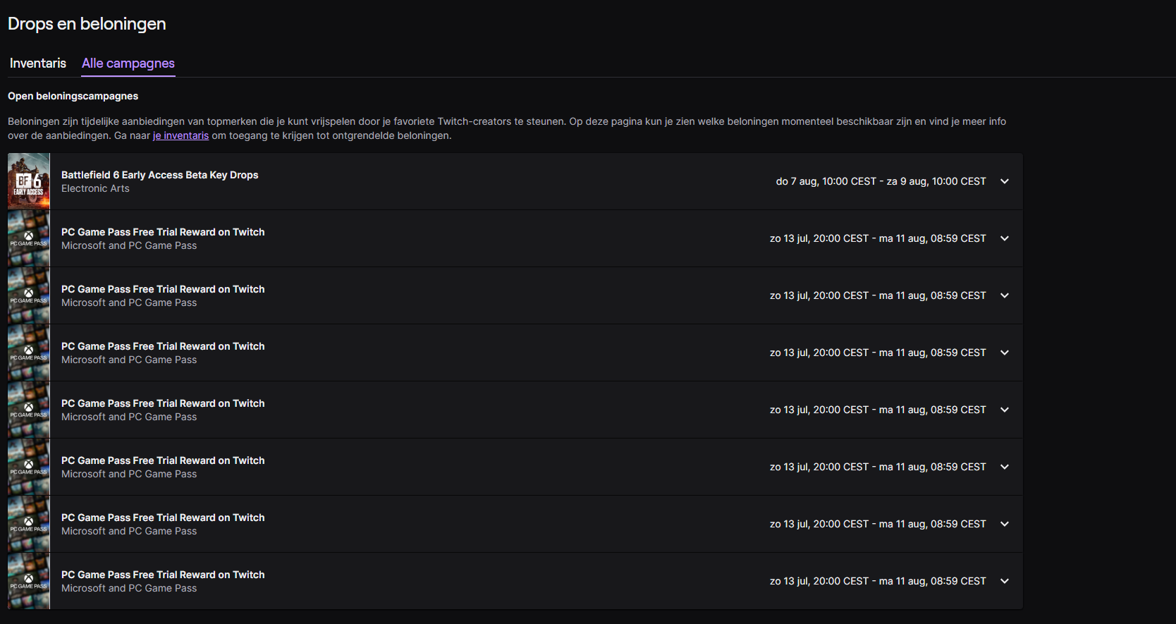Expand the Battlefield 6 campaign chevron
The image size is (1176, 624).
1005,181
